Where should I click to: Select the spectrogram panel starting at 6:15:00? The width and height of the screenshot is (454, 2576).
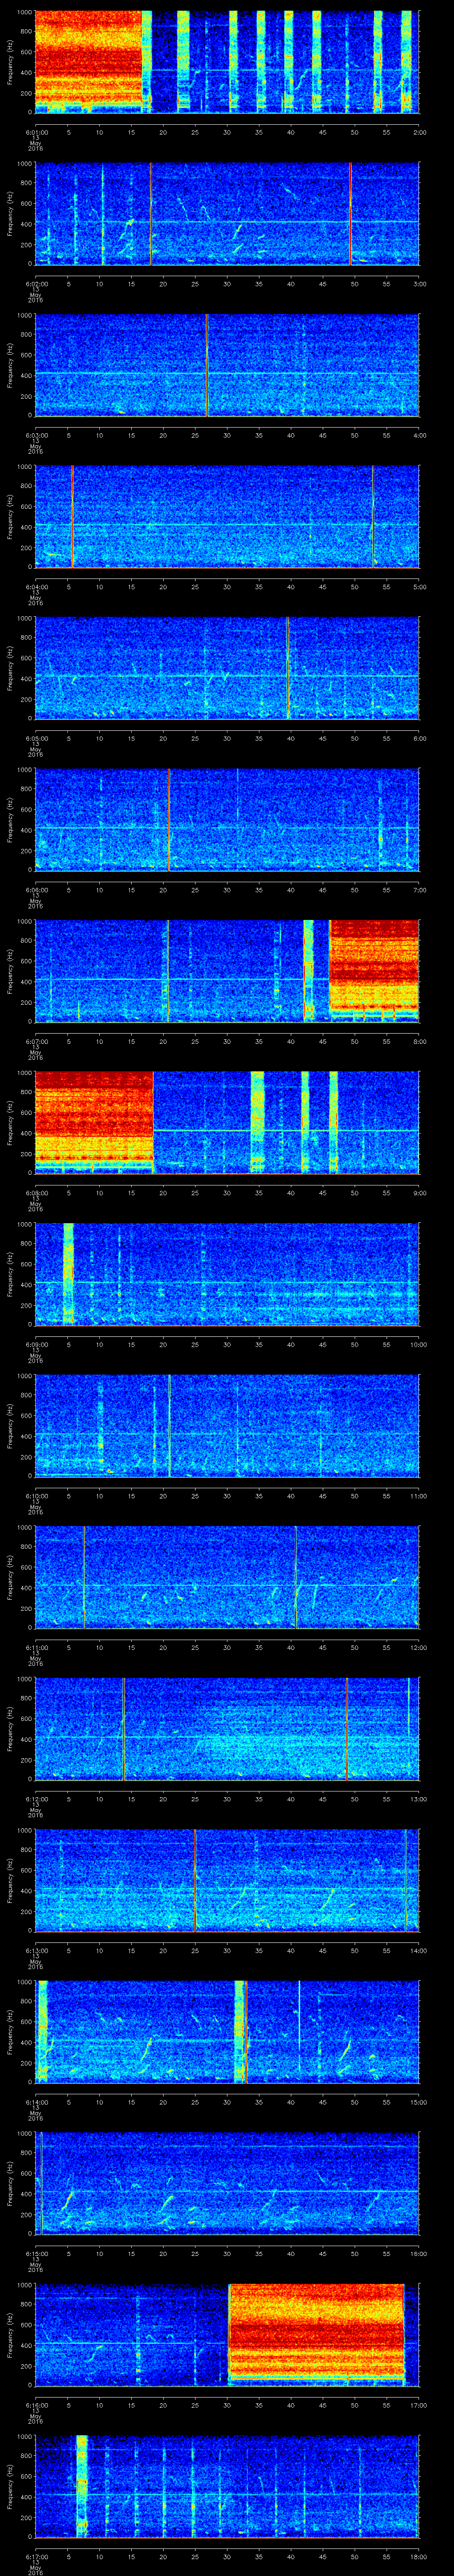click(227, 2183)
